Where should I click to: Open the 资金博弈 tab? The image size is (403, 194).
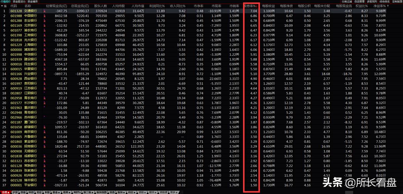[33, 2]
